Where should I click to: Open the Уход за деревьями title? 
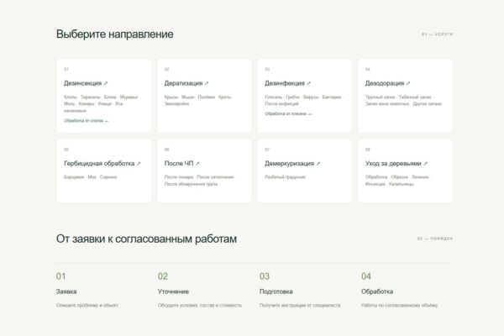tap(393, 163)
